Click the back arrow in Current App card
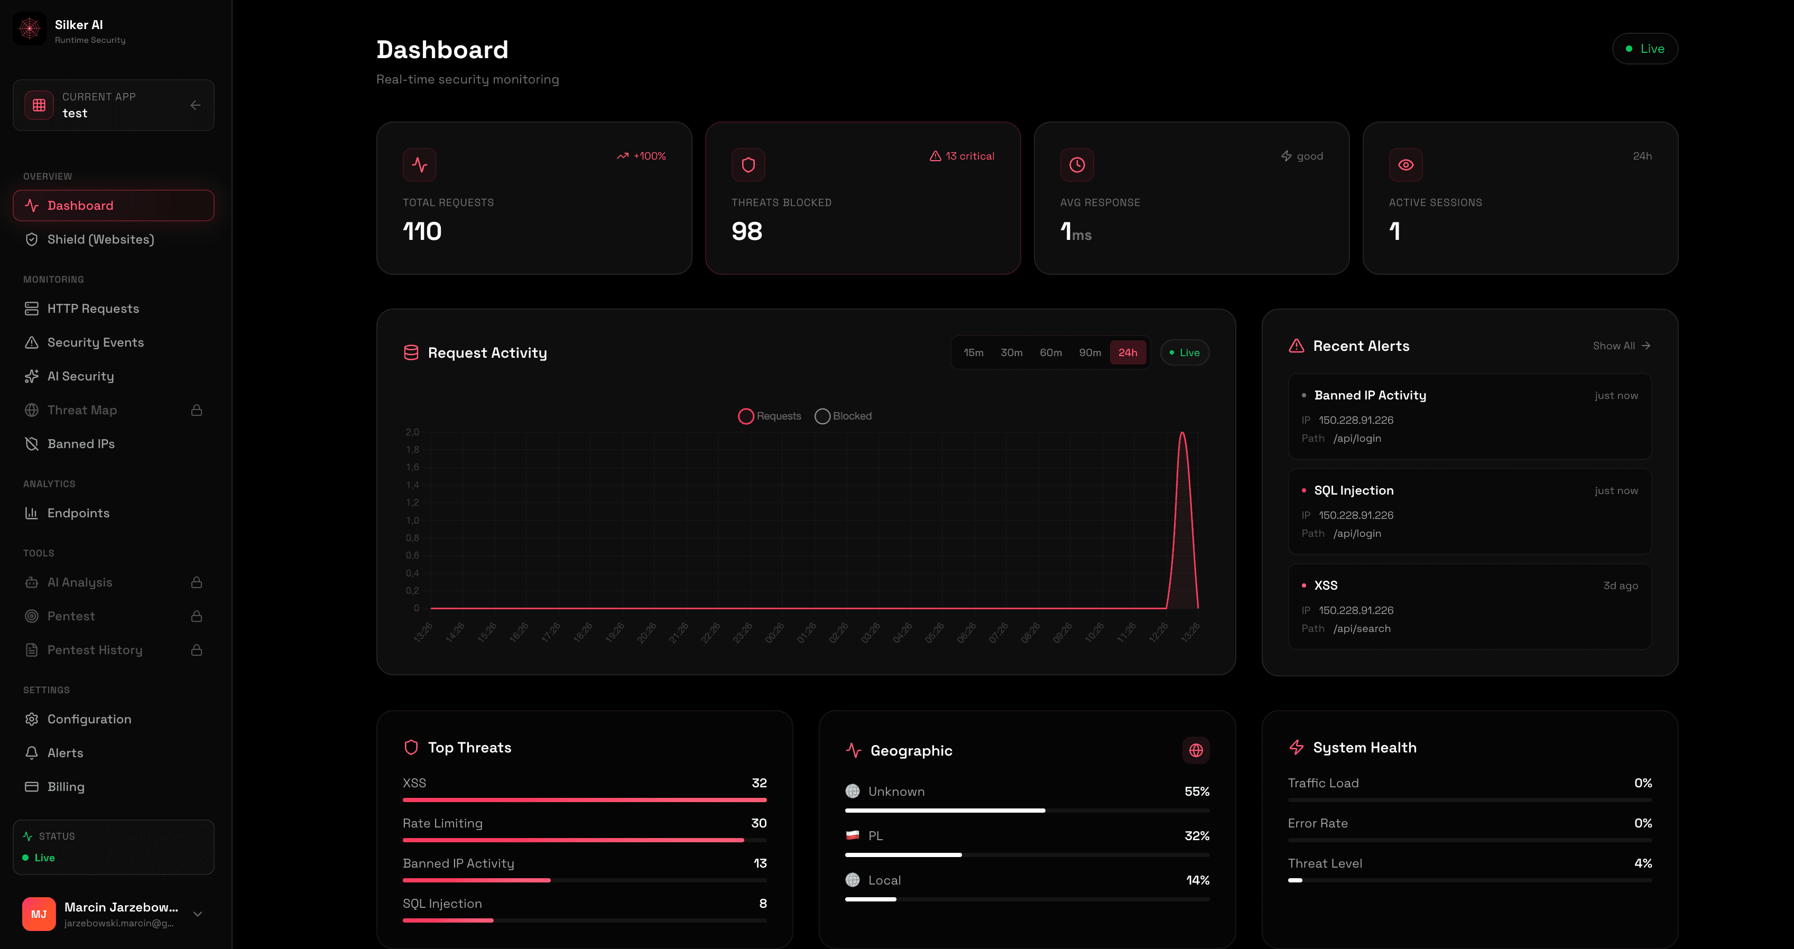 (x=196, y=105)
